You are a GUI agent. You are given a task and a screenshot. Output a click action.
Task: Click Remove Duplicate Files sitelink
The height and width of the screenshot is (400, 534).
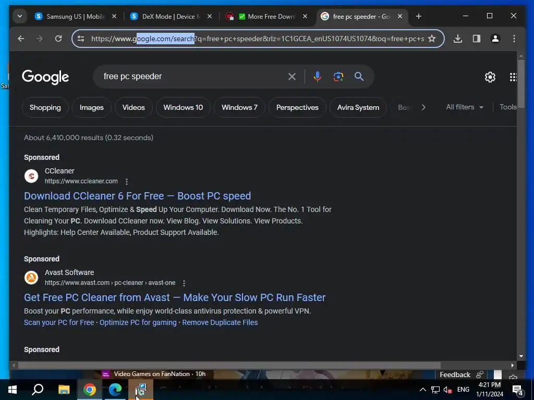pos(220,322)
